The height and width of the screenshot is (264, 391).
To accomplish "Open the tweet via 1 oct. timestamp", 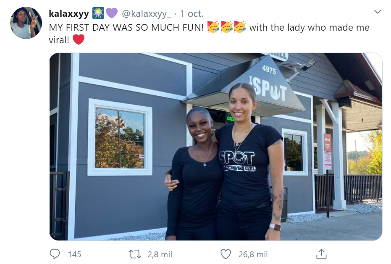I will pos(192,13).
